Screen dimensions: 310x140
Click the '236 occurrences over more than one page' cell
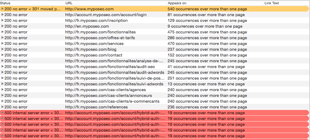point(207,107)
